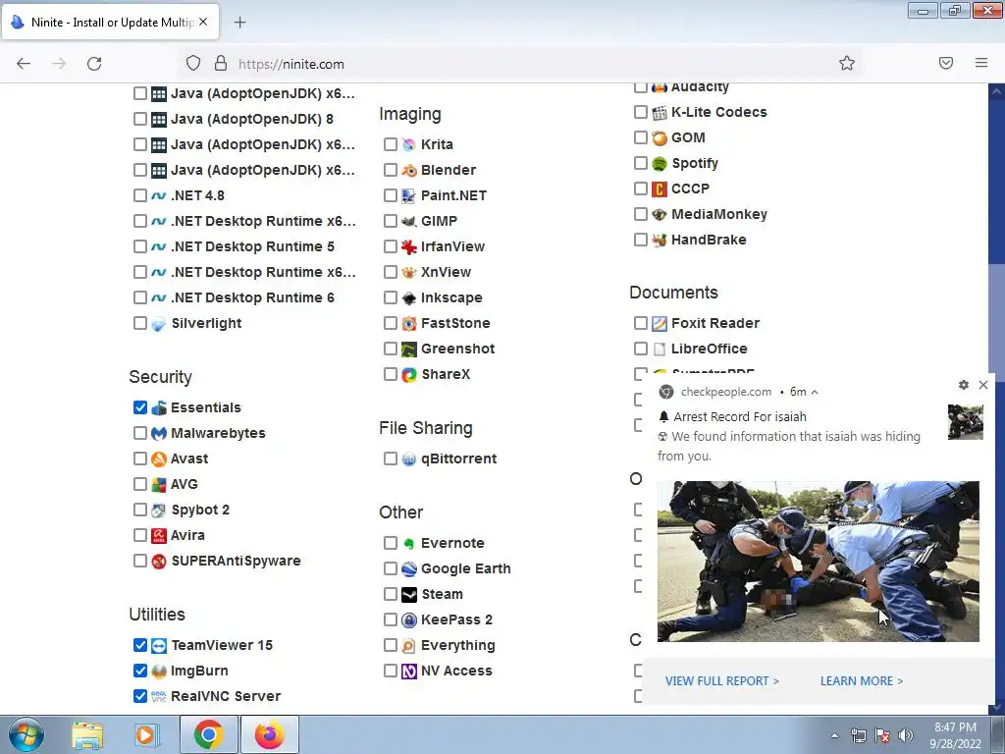
Task: Click the Blender app icon
Action: coord(409,170)
